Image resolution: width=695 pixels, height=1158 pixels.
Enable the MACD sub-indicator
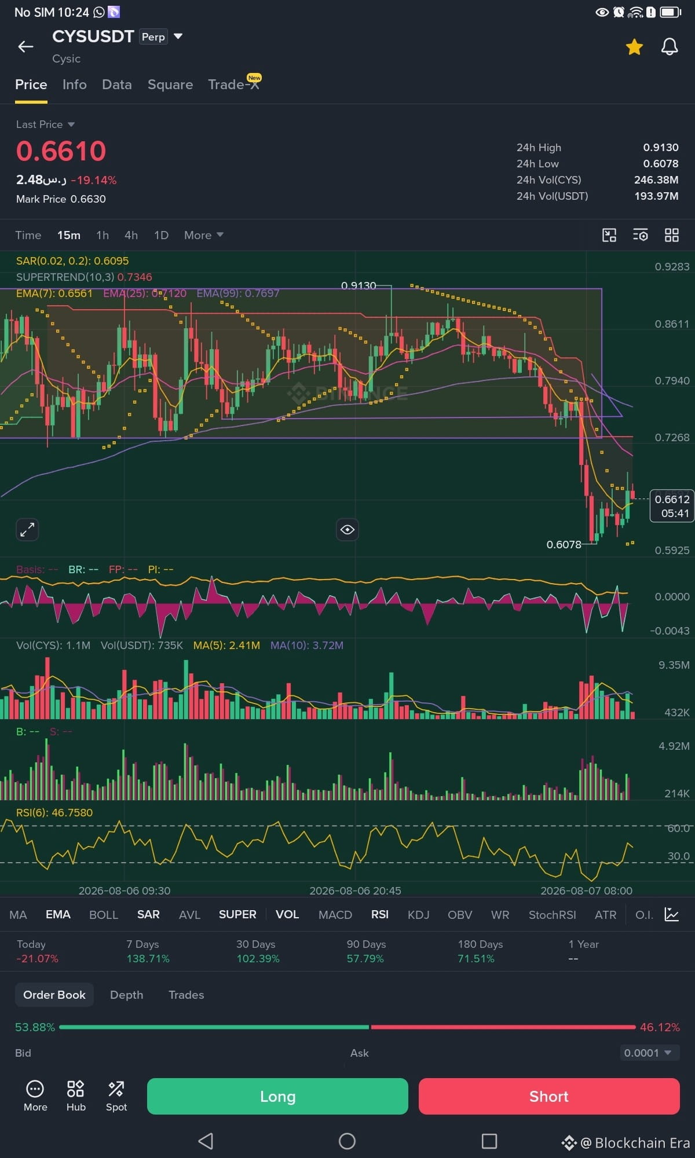point(335,915)
